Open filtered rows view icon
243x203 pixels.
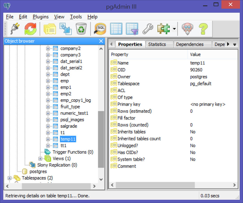(132, 29)
